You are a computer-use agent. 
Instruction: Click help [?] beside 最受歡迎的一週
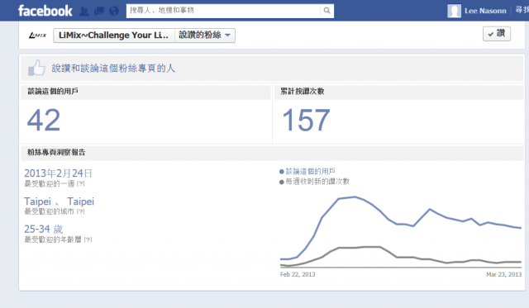81,184
